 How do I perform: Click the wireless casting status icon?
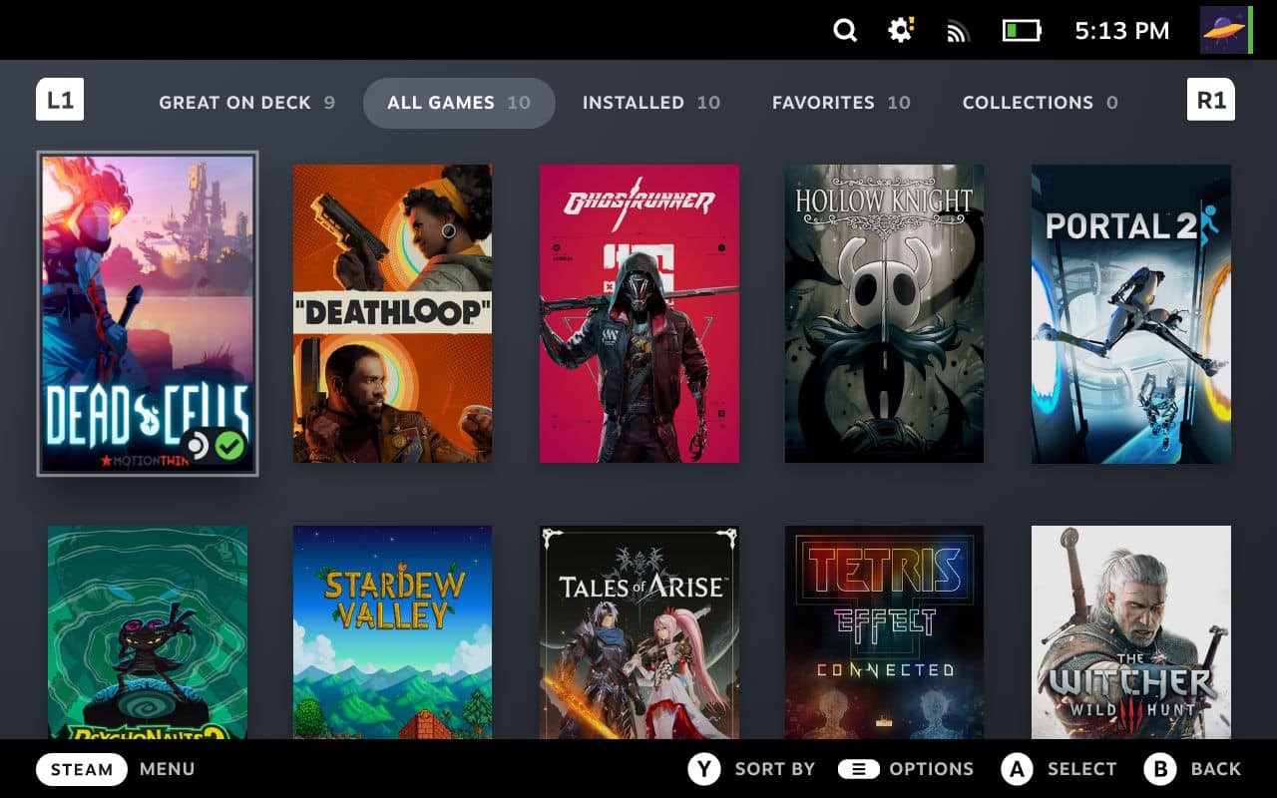pyautogui.click(x=957, y=30)
